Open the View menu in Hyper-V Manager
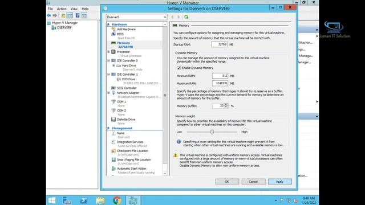 74,9
